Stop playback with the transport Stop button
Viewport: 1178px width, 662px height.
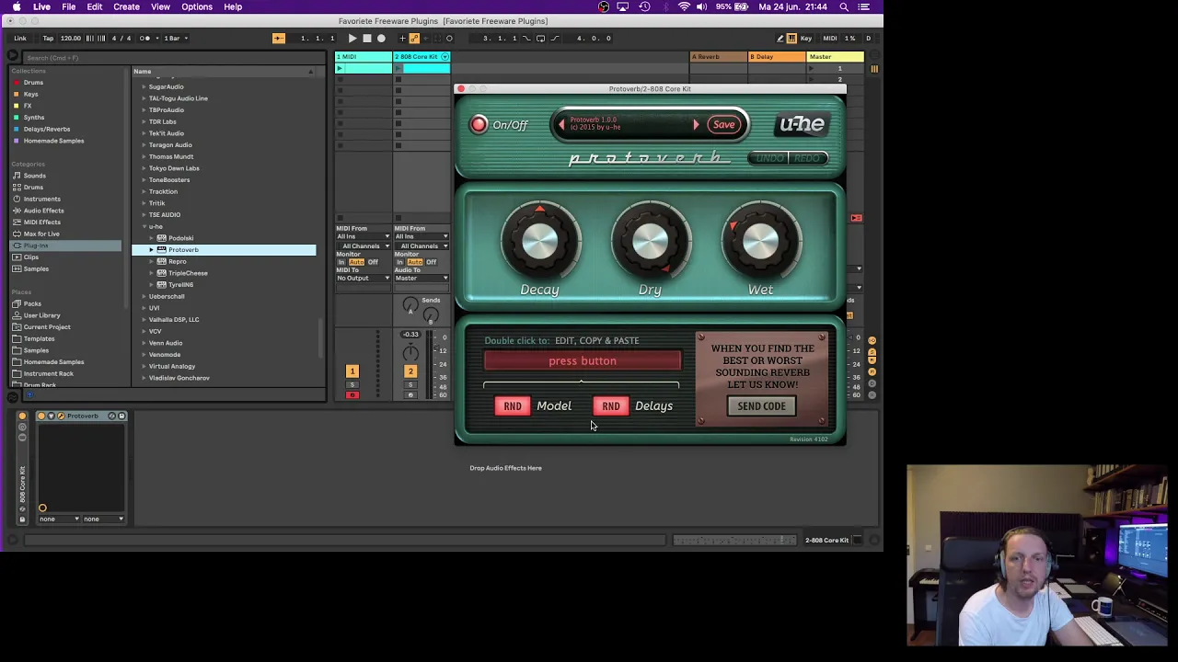pyautogui.click(x=366, y=38)
